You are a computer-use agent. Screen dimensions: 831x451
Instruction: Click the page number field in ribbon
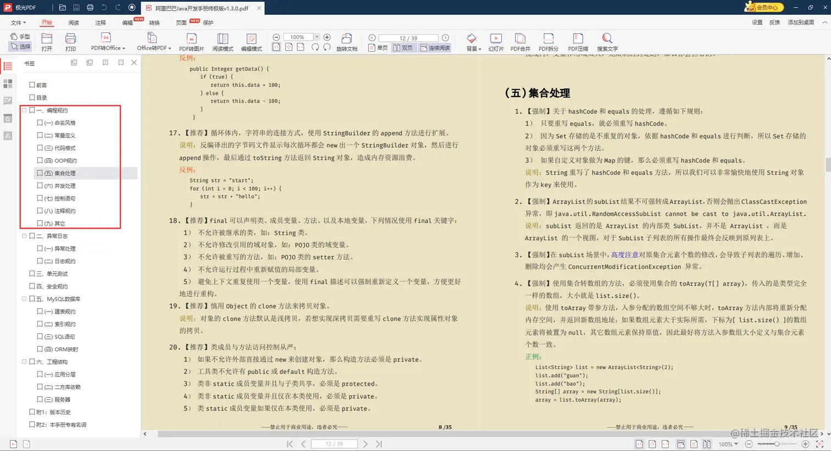408,38
